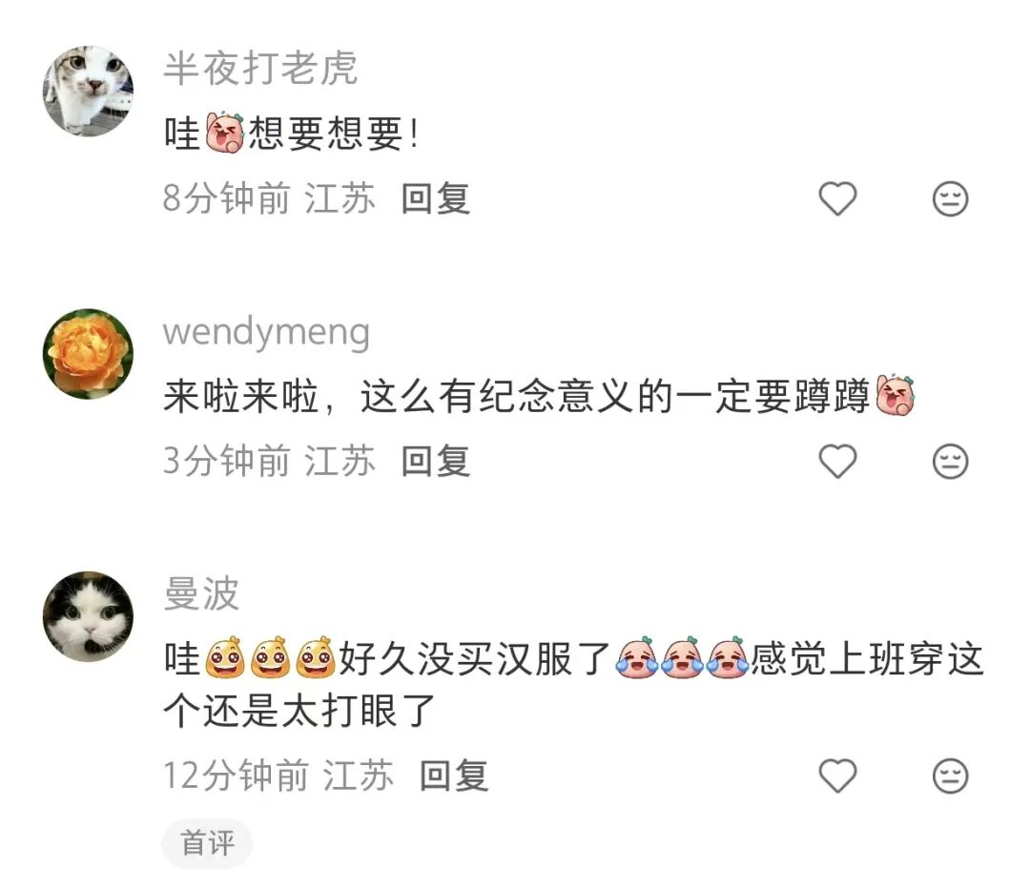Tap the 12分钟前 江苏 timestamp
This screenshot has width=1030, height=891.
(x=278, y=776)
